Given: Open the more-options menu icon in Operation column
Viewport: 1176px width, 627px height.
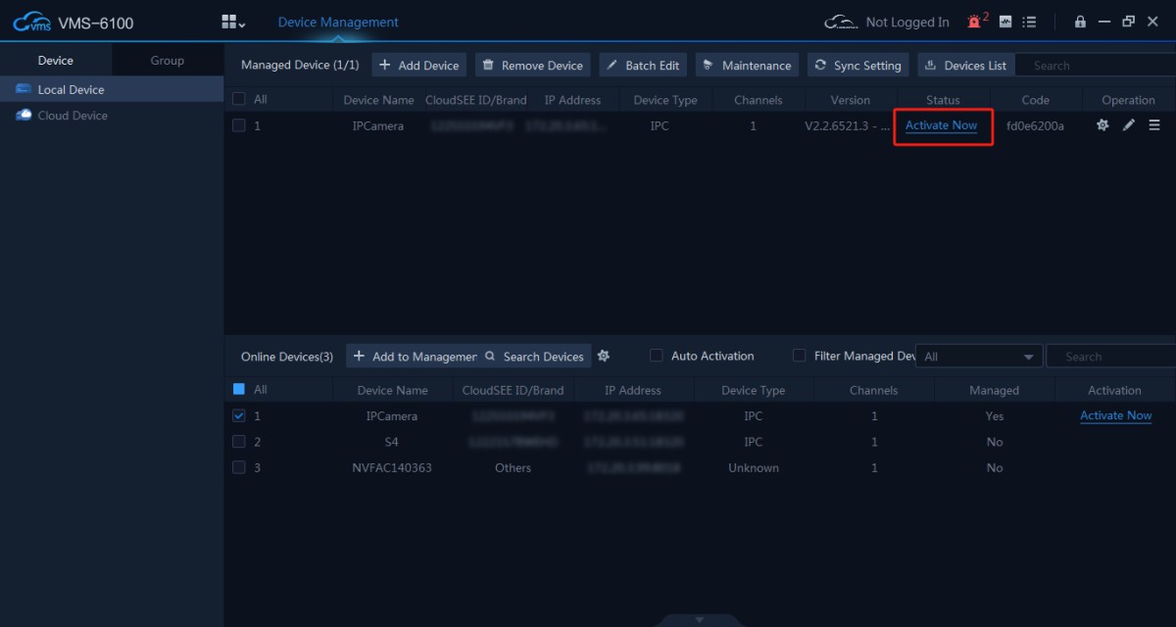Looking at the screenshot, I should point(1154,125).
